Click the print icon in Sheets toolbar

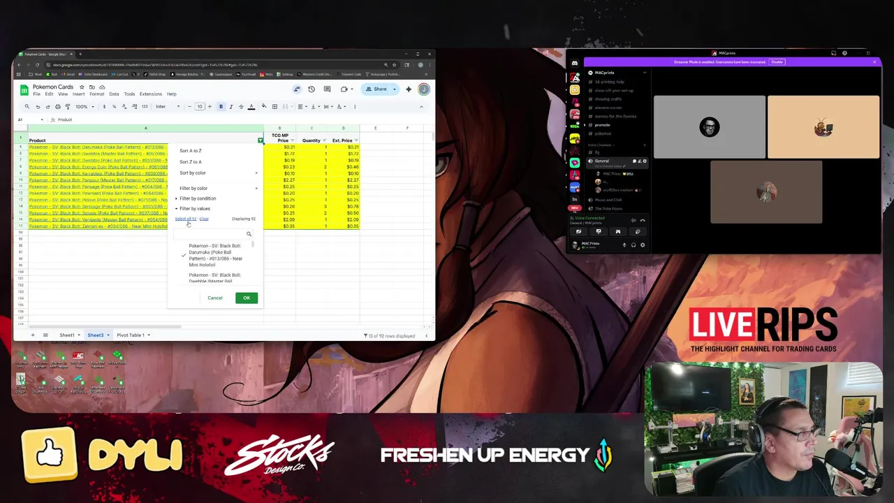point(58,107)
